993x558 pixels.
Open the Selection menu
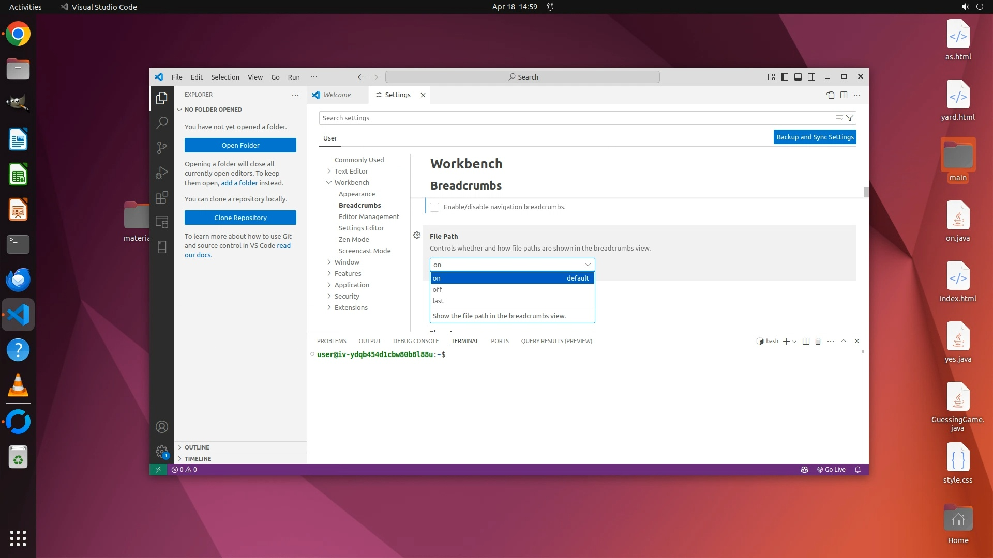coord(225,77)
